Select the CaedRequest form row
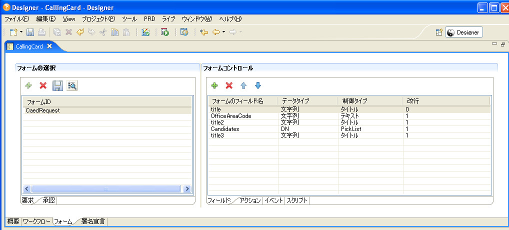Viewport: 509px width, 230px height. click(107, 110)
